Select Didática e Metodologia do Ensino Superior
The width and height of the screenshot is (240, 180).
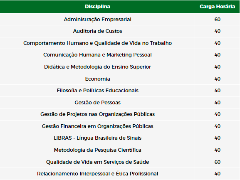pos(97,67)
